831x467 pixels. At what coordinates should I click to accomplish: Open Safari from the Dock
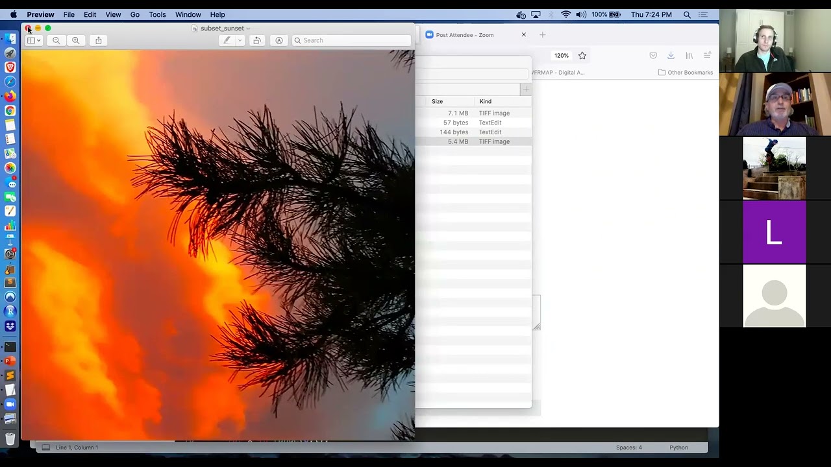(10, 82)
